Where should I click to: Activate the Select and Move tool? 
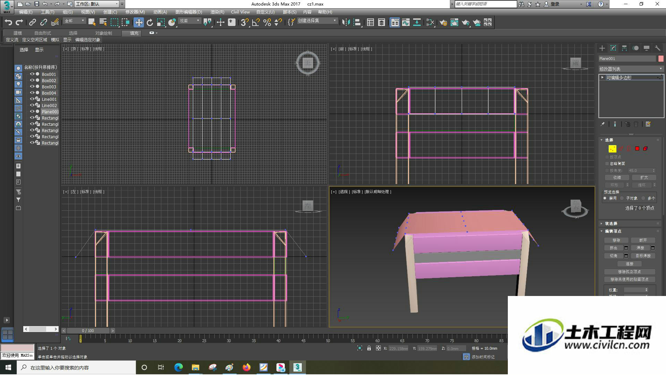139,23
